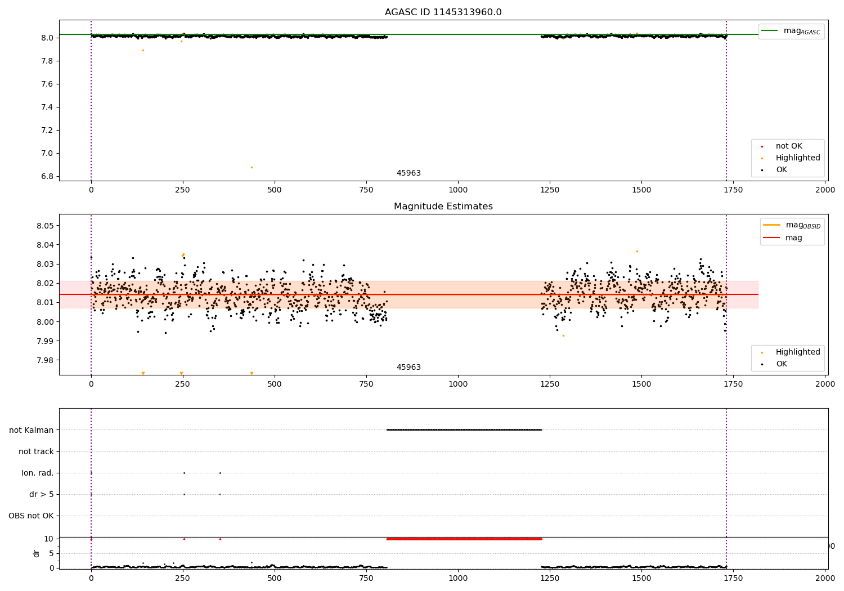Image resolution: width=844 pixels, height=591 pixels.
Task: Click the rotated 'dr' y-axis label
Action: point(37,553)
